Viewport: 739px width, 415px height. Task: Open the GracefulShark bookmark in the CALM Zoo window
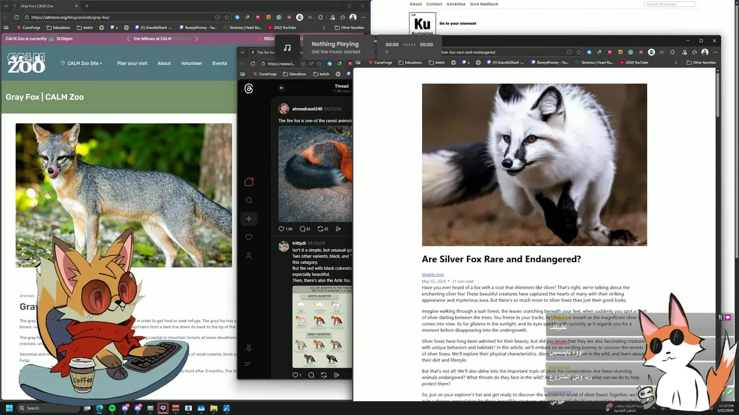tap(154, 28)
